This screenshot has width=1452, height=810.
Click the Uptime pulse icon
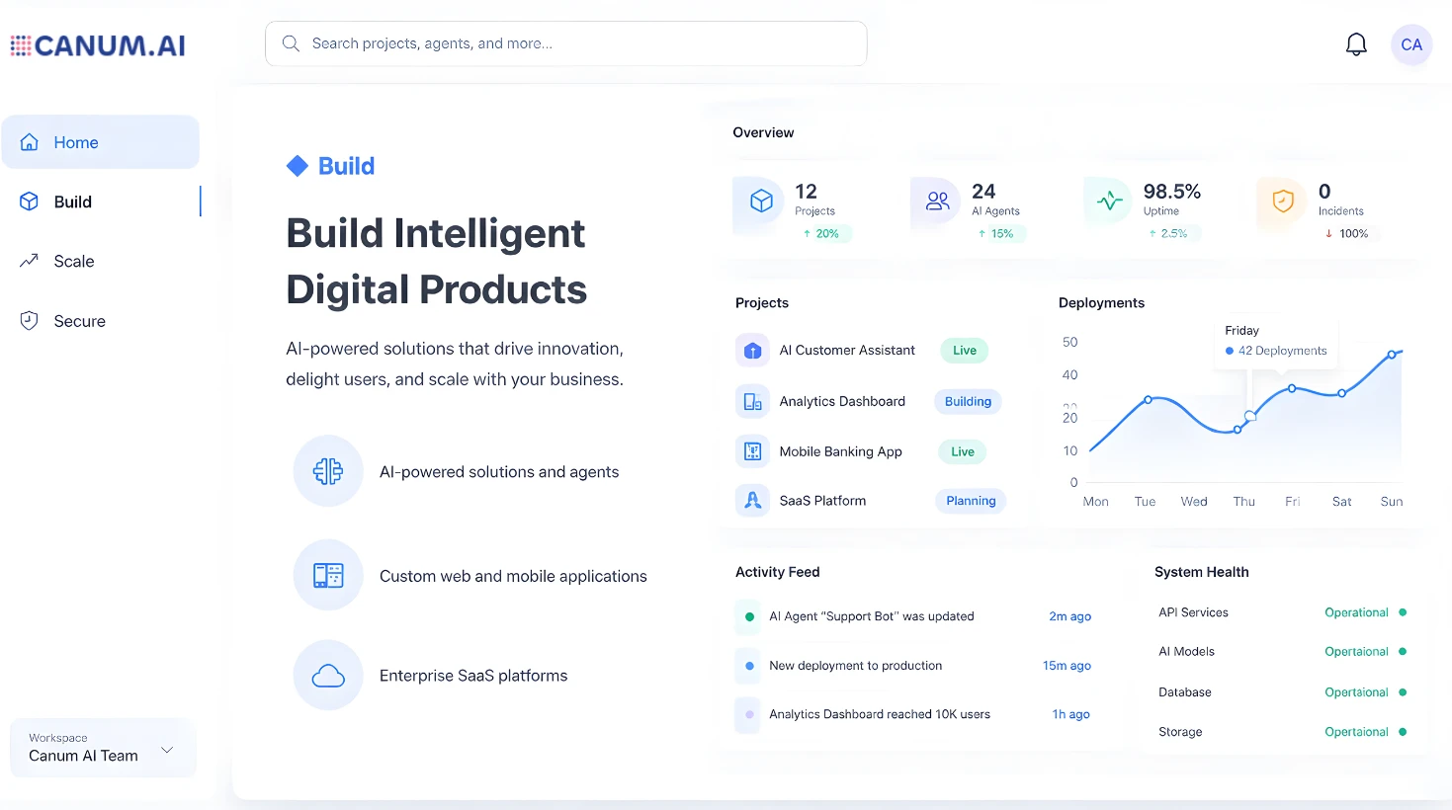1109,202
